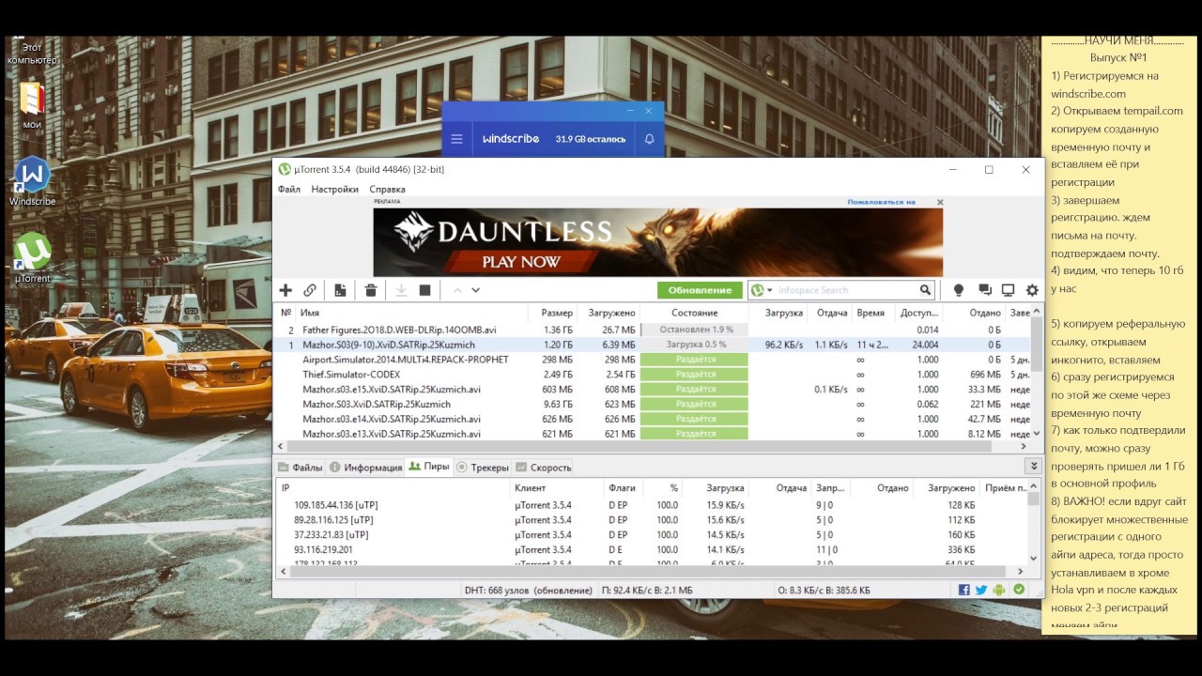The height and width of the screenshot is (676, 1202).
Task: Collapse the detail pane double-chevron button
Action: click(1034, 466)
